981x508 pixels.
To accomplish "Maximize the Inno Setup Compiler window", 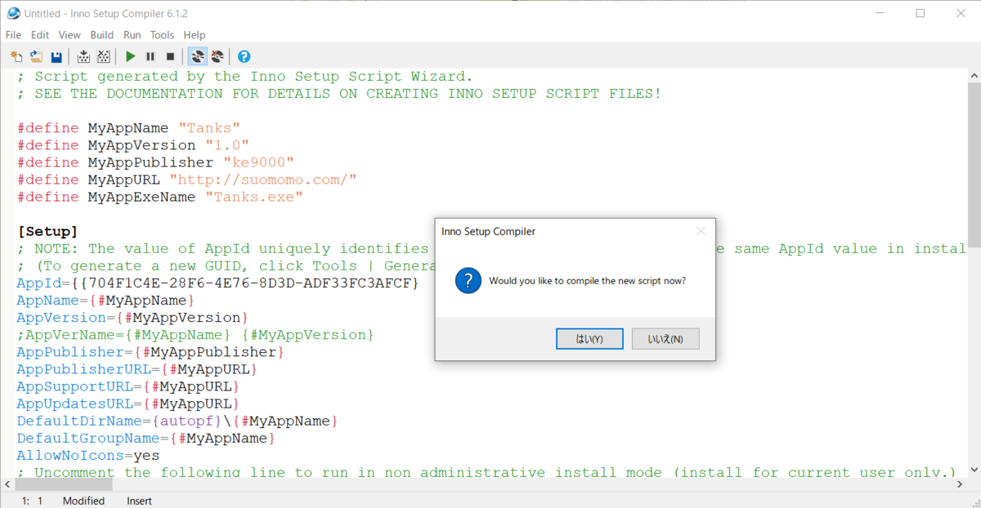I will click(x=920, y=13).
